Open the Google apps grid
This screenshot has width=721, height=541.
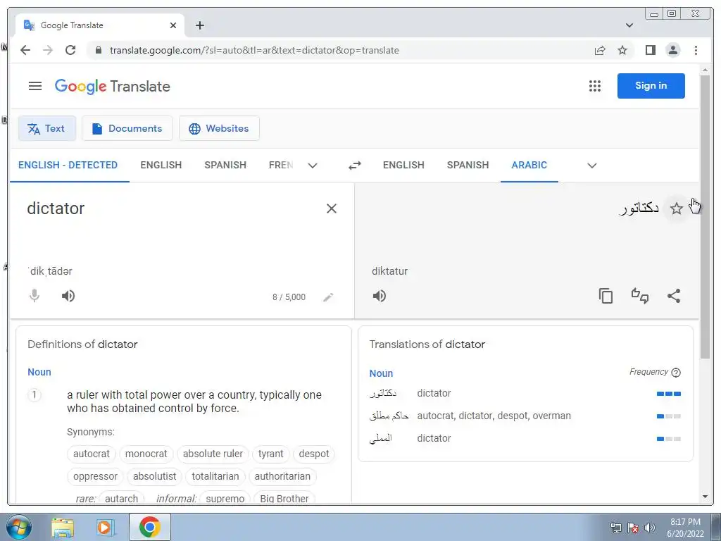tap(595, 86)
